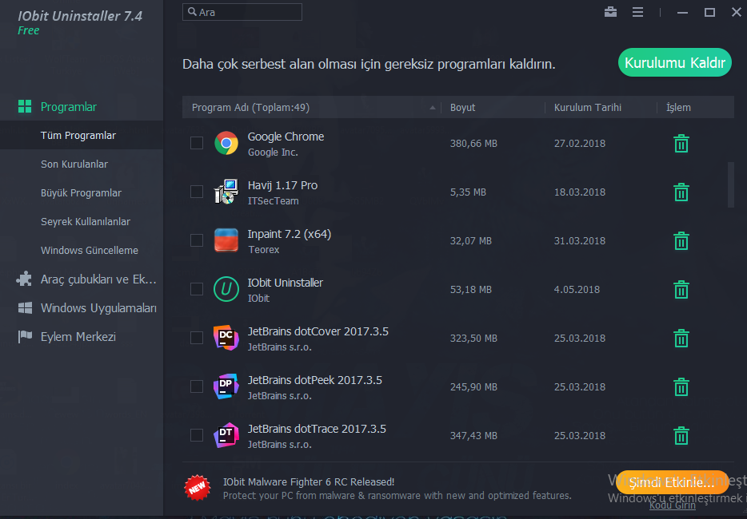
Task: Click the trash icon for JetBrains dotTrace
Action: coord(681,436)
